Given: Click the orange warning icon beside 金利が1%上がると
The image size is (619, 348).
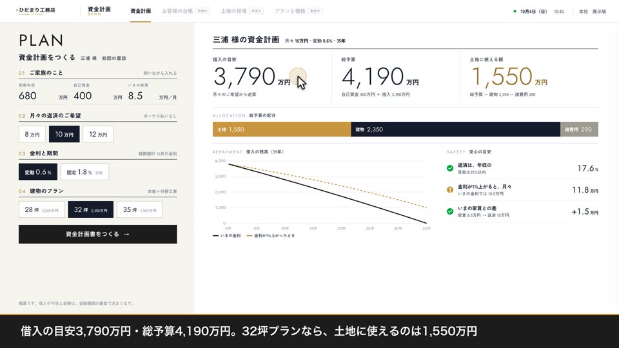Looking at the screenshot, I should click(449, 189).
